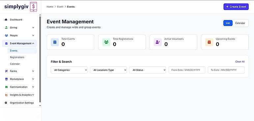
Task: Expand the People menu chevron
Action: point(33,36)
